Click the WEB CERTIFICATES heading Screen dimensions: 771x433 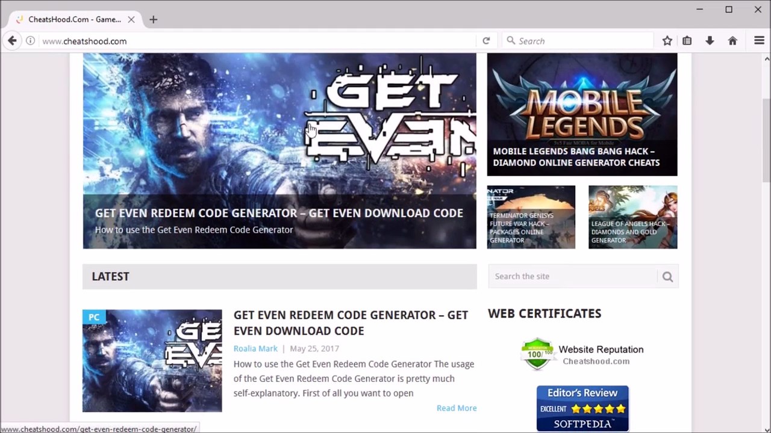point(545,313)
